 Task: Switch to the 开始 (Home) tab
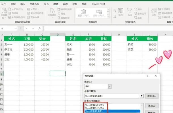pyautogui.click(x=13, y=4)
